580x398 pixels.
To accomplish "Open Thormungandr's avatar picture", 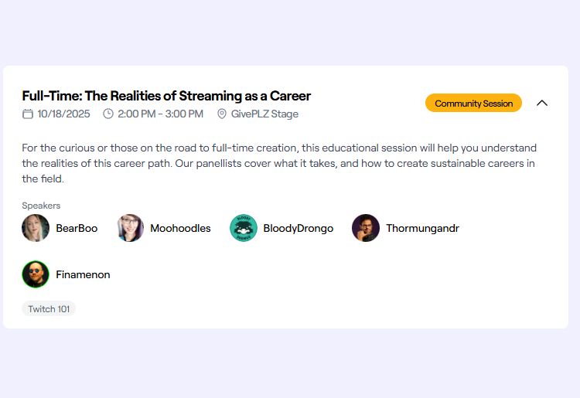I will pos(366,228).
